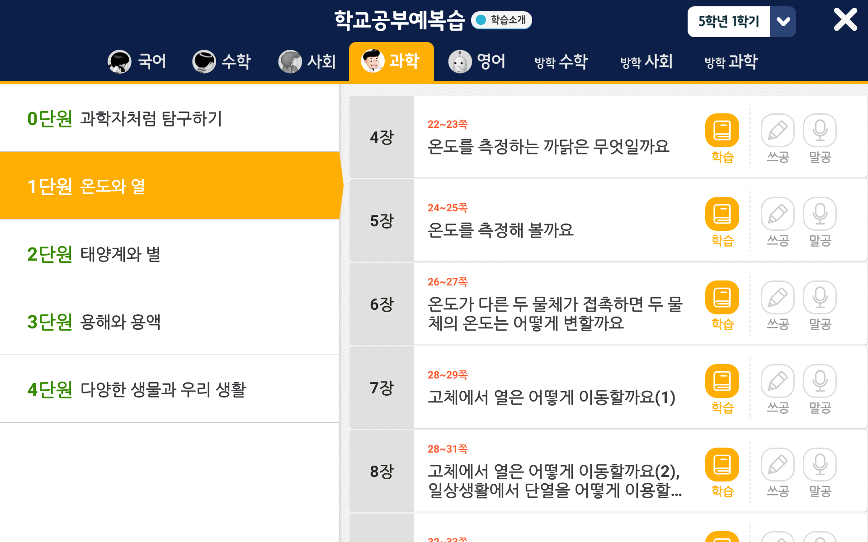Select 4단원 다양한 생물과 우리 생활

(x=170, y=389)
